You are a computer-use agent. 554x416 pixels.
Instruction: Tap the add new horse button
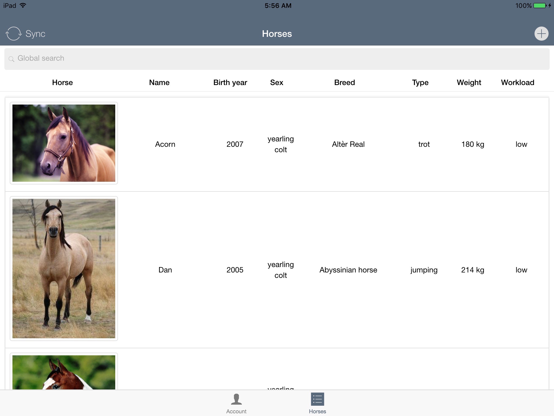click(x=541, y=34)
